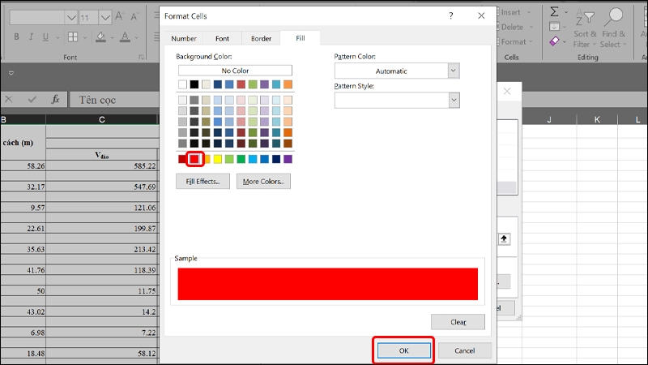The image size is (648, 365).
Task: Select the yellow standard color swatch
Action: click(217, 159)
